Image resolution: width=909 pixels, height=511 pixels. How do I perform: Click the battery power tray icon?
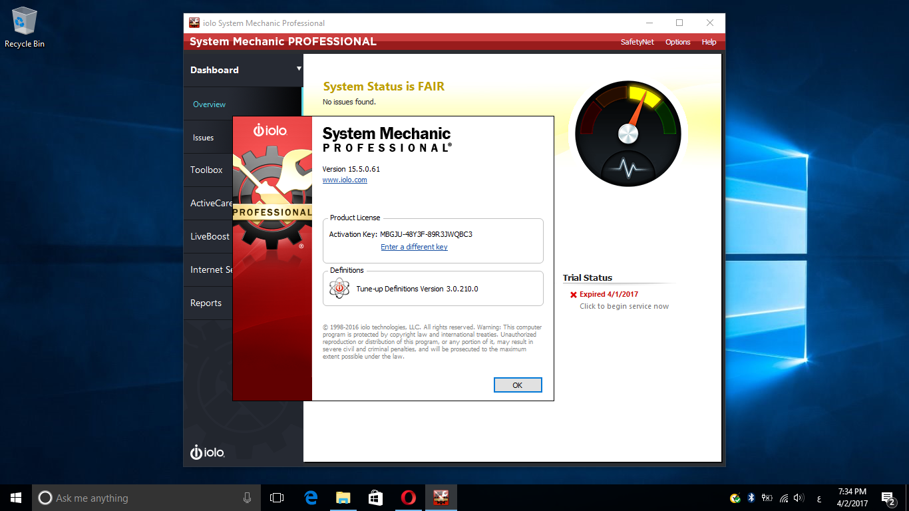pyautogui.click(x=767, y=498)
